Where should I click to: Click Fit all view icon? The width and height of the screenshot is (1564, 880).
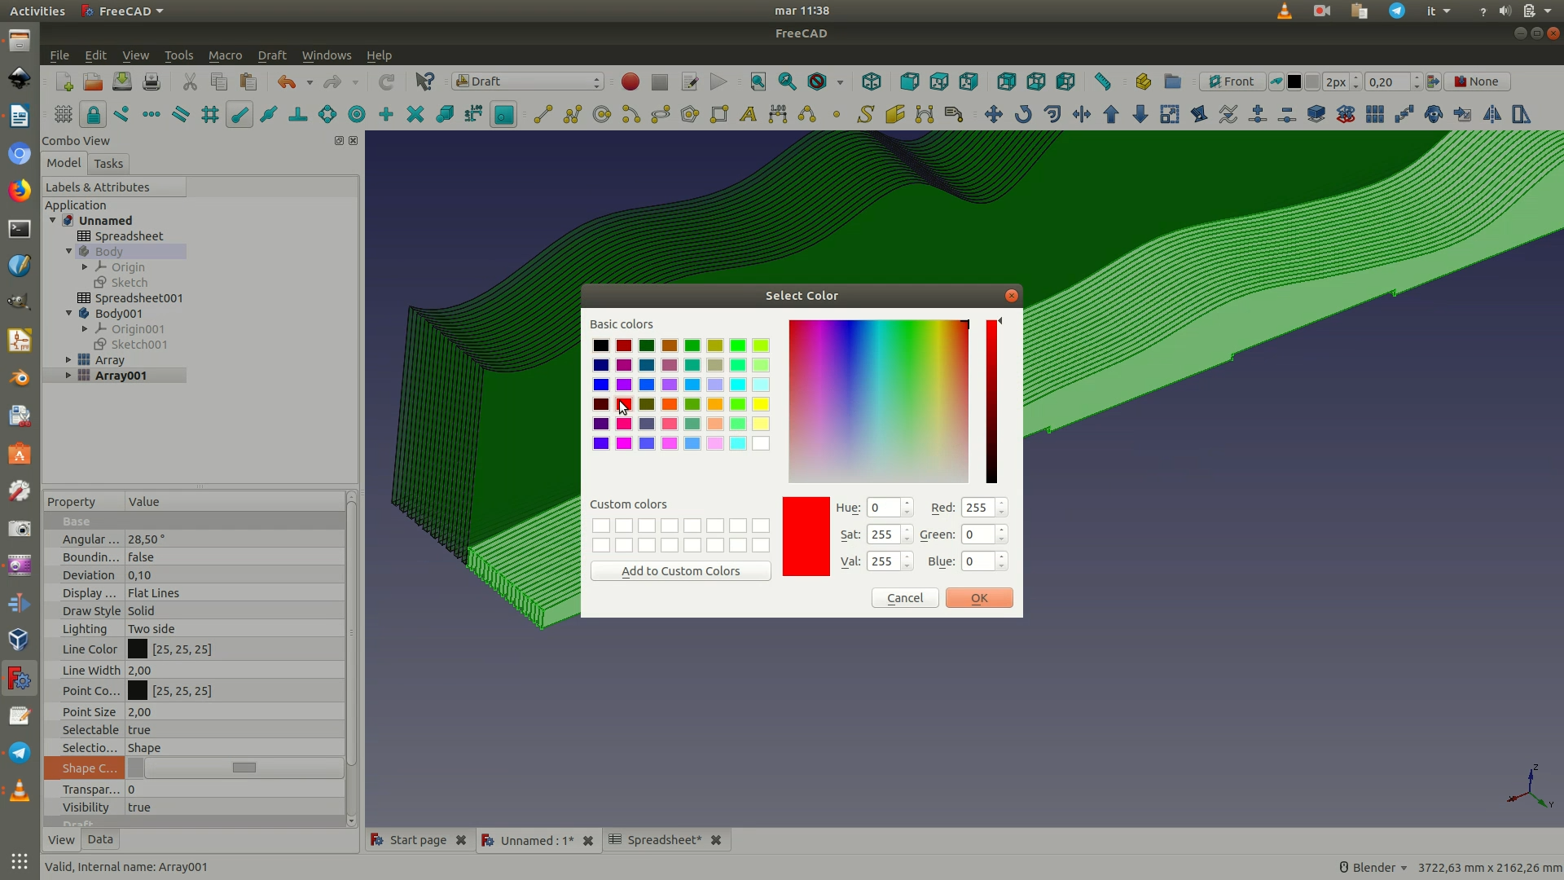click(x=758, y=81)
